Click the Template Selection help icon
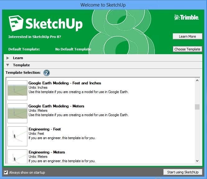Viewport: 207px width, 179px height. 47,73
